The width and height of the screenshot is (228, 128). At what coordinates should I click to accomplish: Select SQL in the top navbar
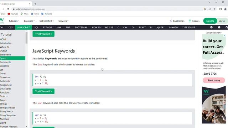tap(36, 27)
